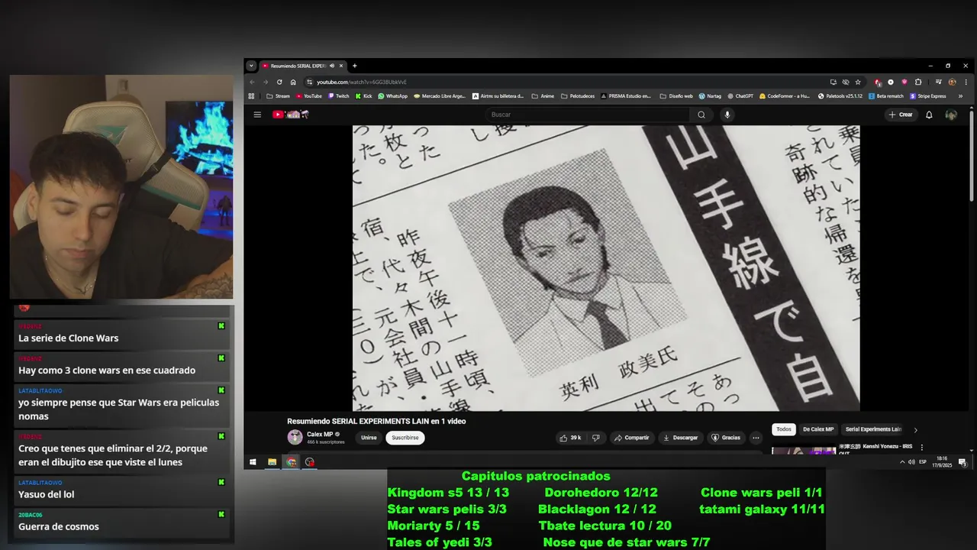Open more actions ellipsis below video
Image resolution: width=977 pixels, height=550 pixels.
point(756,438)
